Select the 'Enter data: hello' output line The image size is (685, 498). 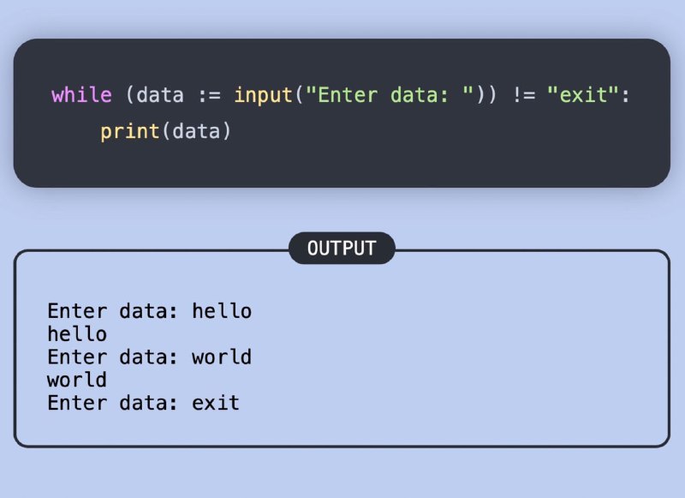149,311
